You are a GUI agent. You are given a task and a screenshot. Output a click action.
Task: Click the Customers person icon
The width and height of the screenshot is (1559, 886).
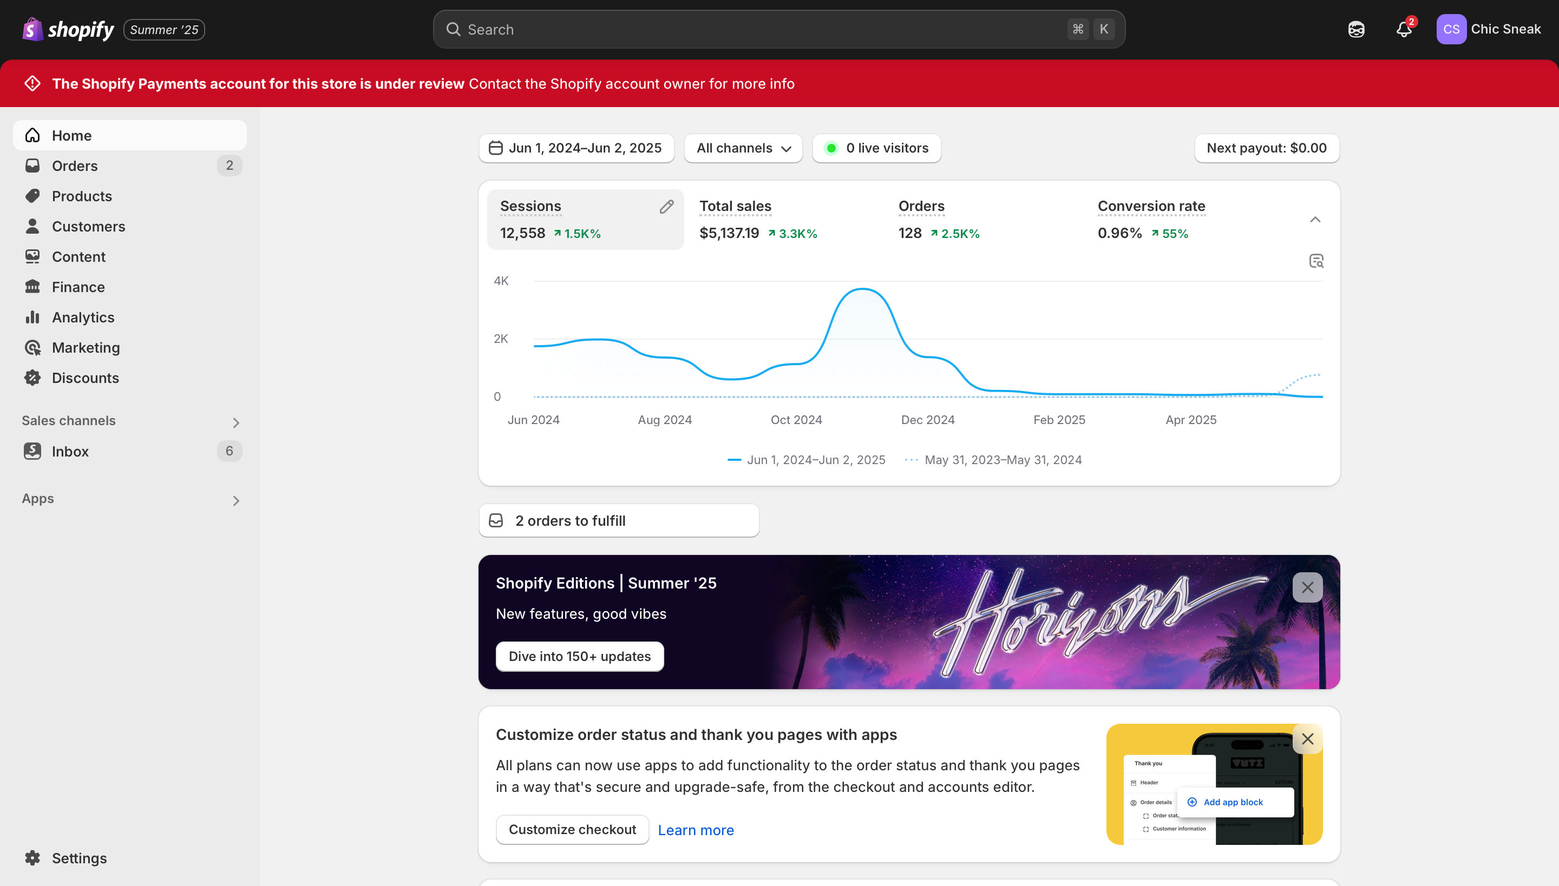(32, 226)
